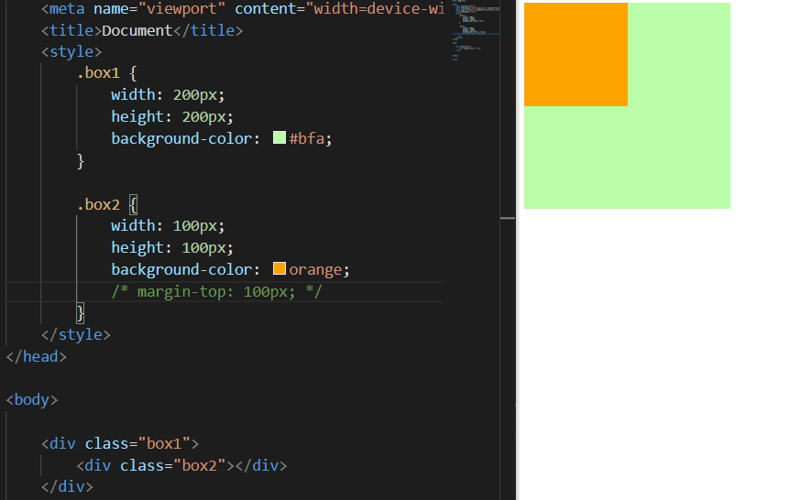Click the code minimap overview
Image resolution: width=790 pixels, height=500 pixels.
click(475, 30)
